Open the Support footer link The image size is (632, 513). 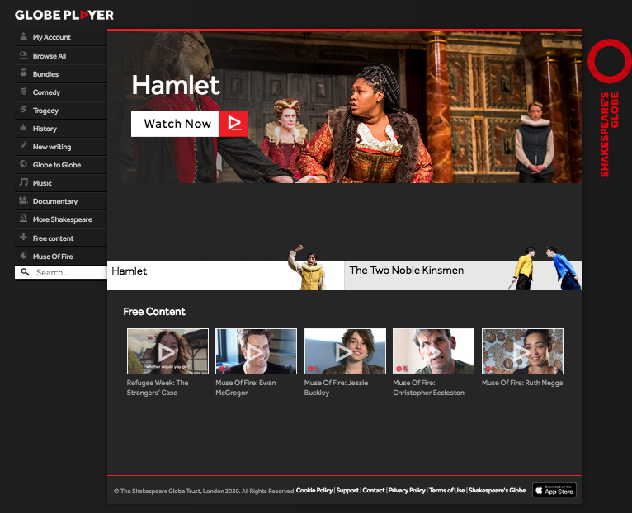point(347,491)
